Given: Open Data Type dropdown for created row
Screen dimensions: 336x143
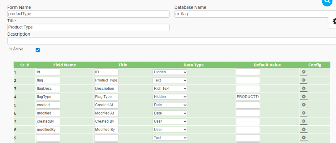Looking at the screenshot, I should 170,105.
